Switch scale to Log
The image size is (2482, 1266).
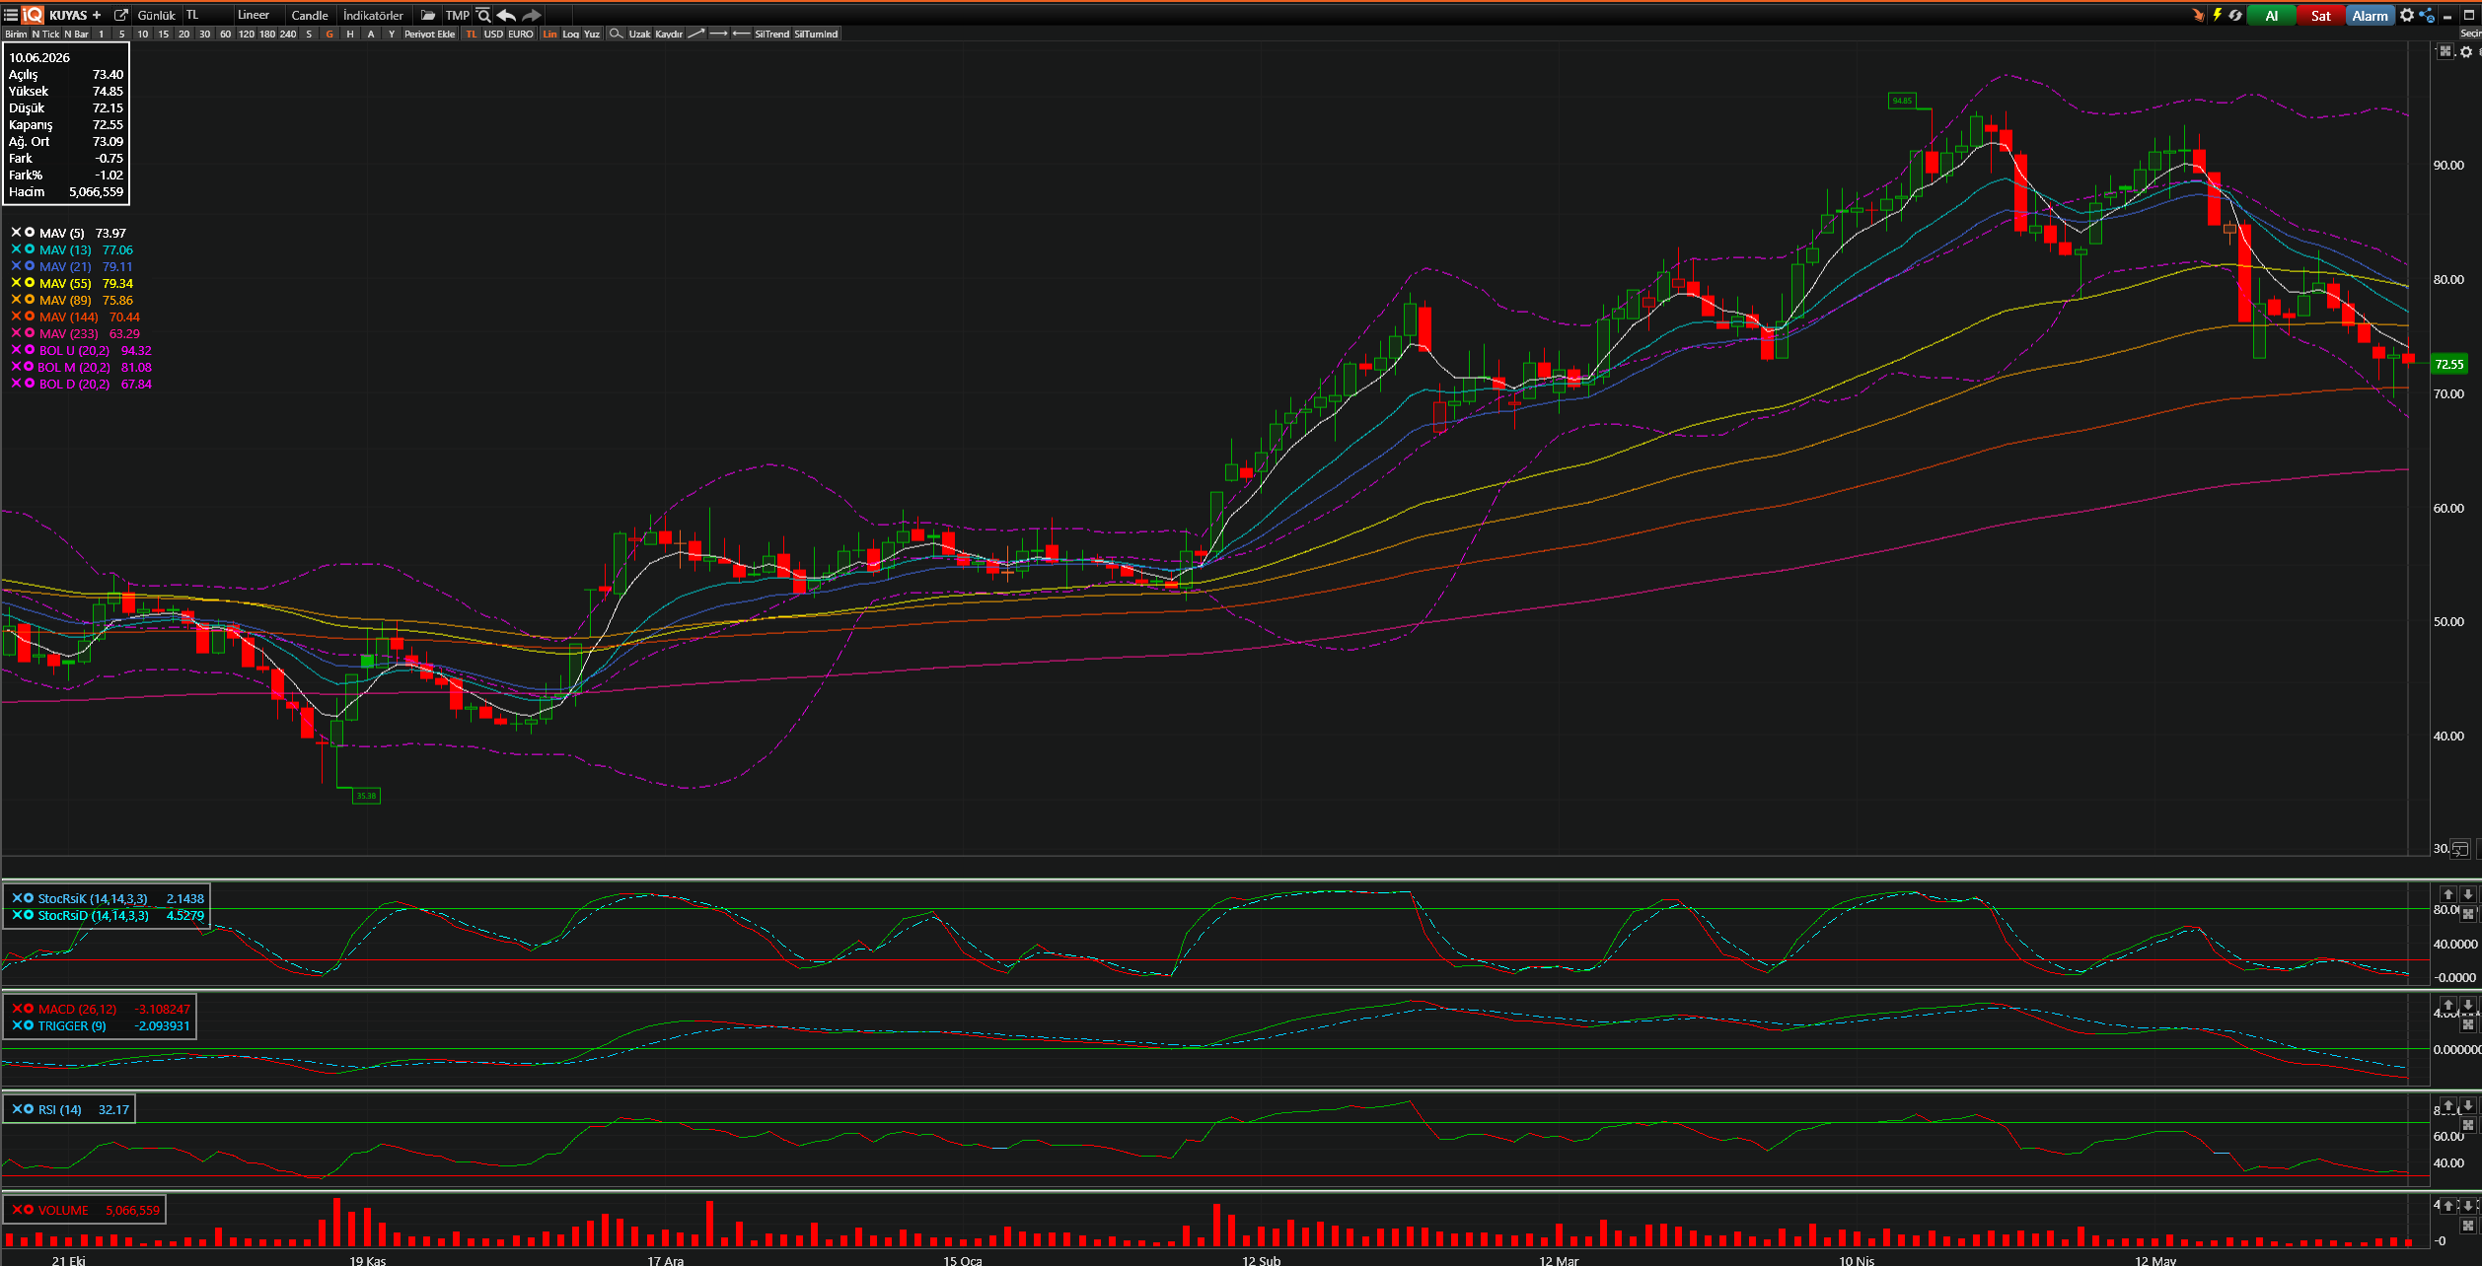[x=571, y=34]
